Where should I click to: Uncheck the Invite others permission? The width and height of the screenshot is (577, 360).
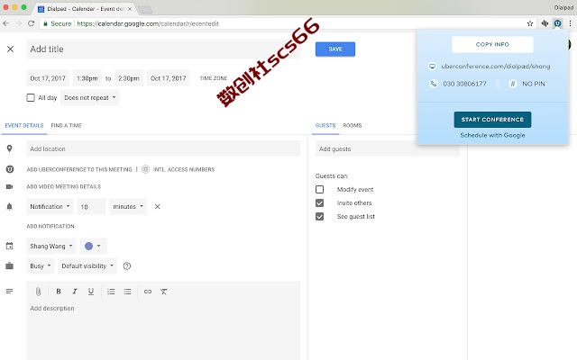[x=320, y=202]
